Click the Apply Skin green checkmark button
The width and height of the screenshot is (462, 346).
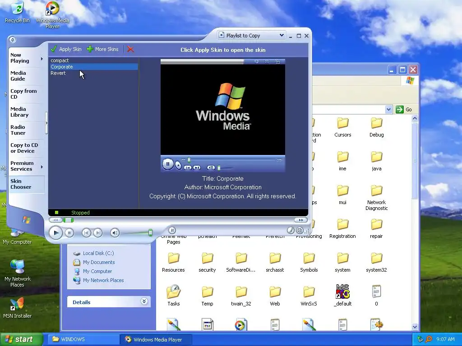[66, 49]
